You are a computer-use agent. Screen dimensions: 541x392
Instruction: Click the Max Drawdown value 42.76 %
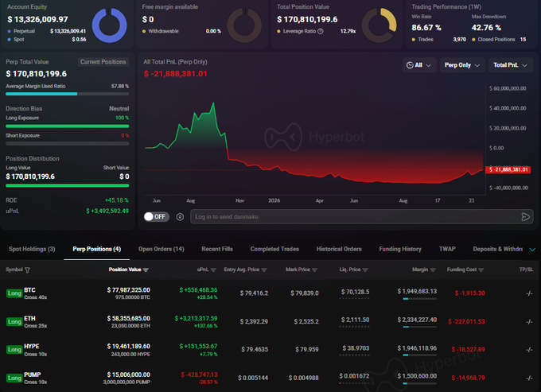(x=486, y=28)
